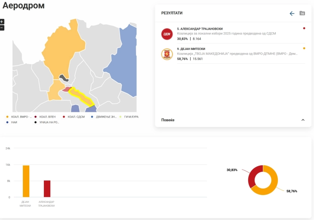The image size is (314, 220).
Task: Toggle КОАЛ. ВМРО legend item
Action: 18,117
